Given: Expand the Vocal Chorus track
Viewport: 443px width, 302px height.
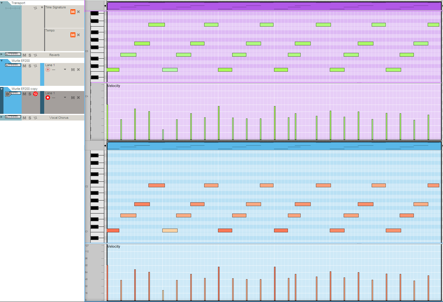Looking at the screenshot, I should click(x=1, y=117).
